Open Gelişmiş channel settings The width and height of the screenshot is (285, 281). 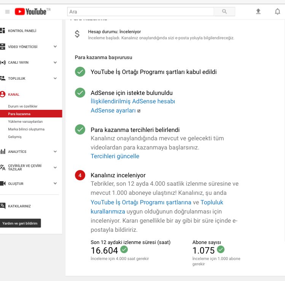tap(15, 137)
